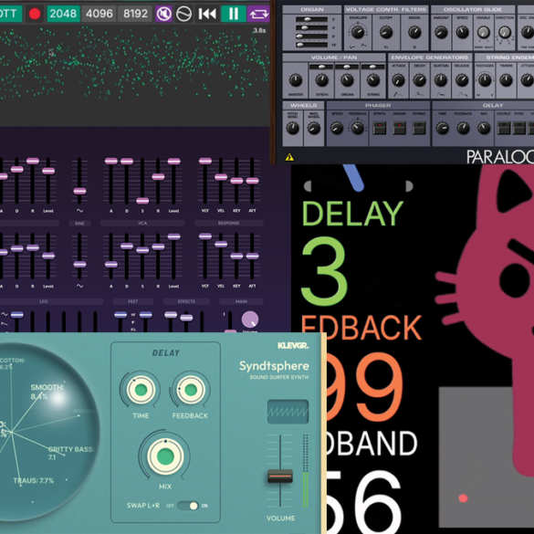Screen dimensions: 534x534
Task: Toggle the Phaser ORGAN button
Action: tap(400, 129)
